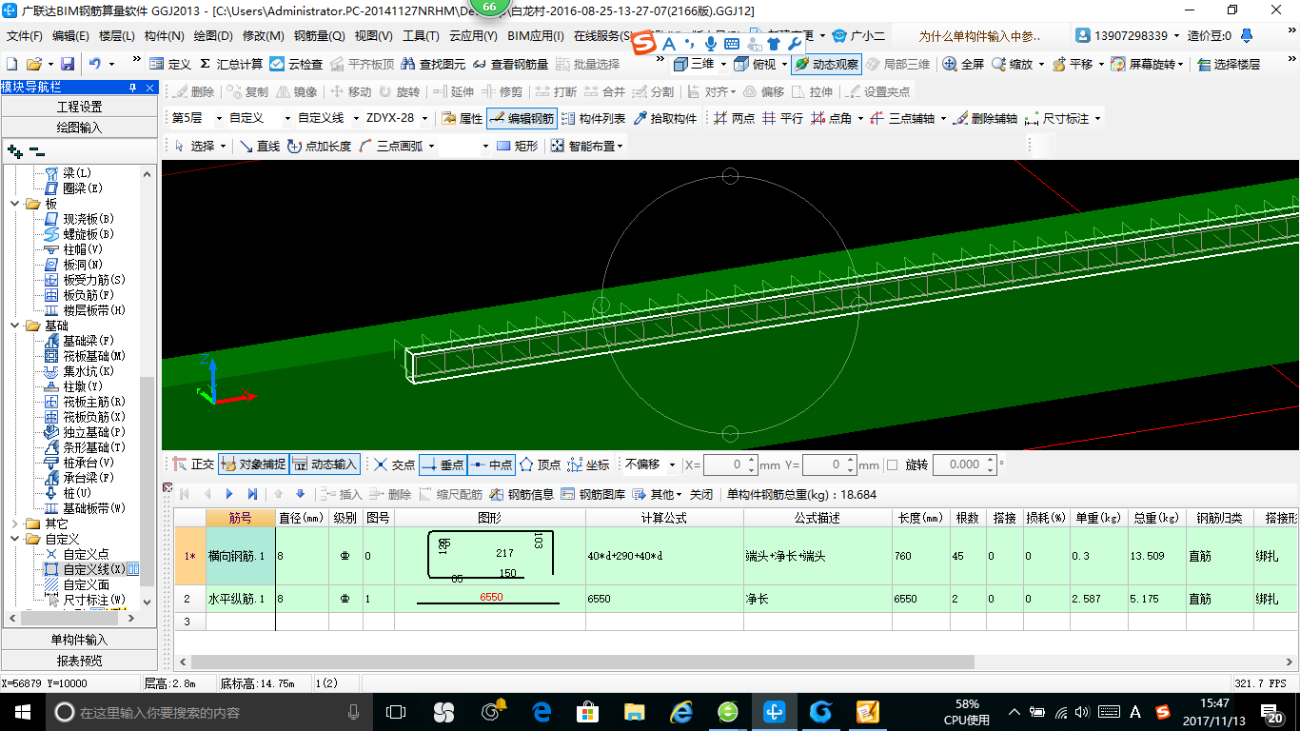Open the 三维 view mode dropdown arrow

coord(722,64)
